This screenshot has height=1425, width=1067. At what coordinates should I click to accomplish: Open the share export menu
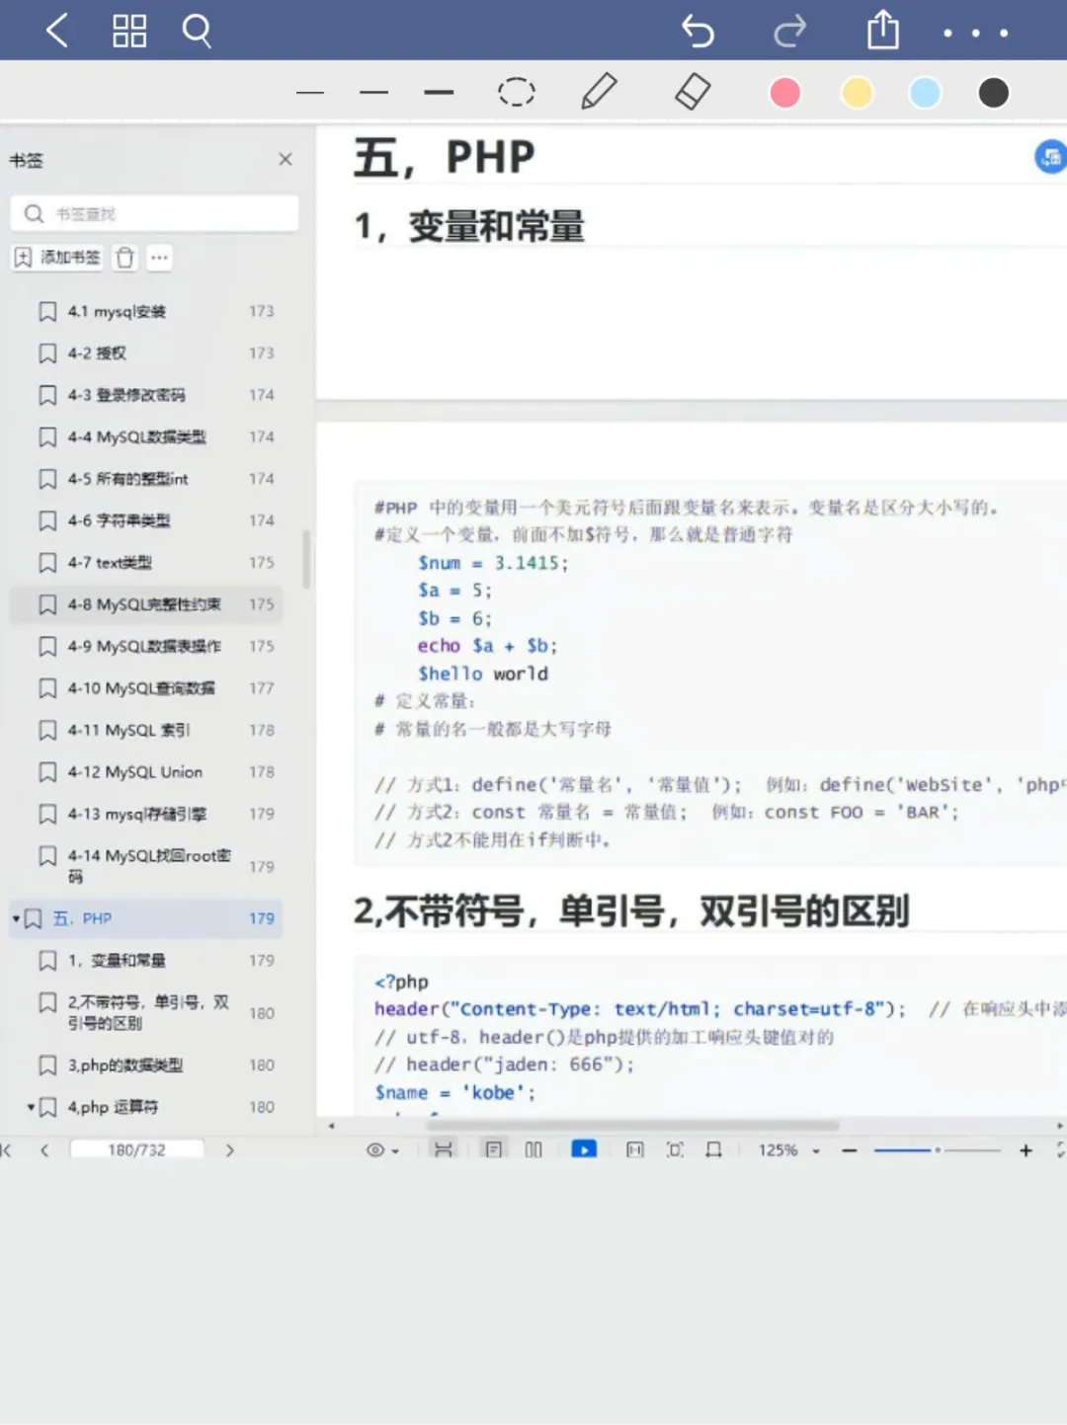[x=883, y=30]
